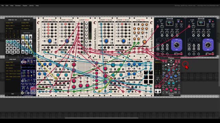
Task: Click the Engine menu item
Action: tap(25, 5)
